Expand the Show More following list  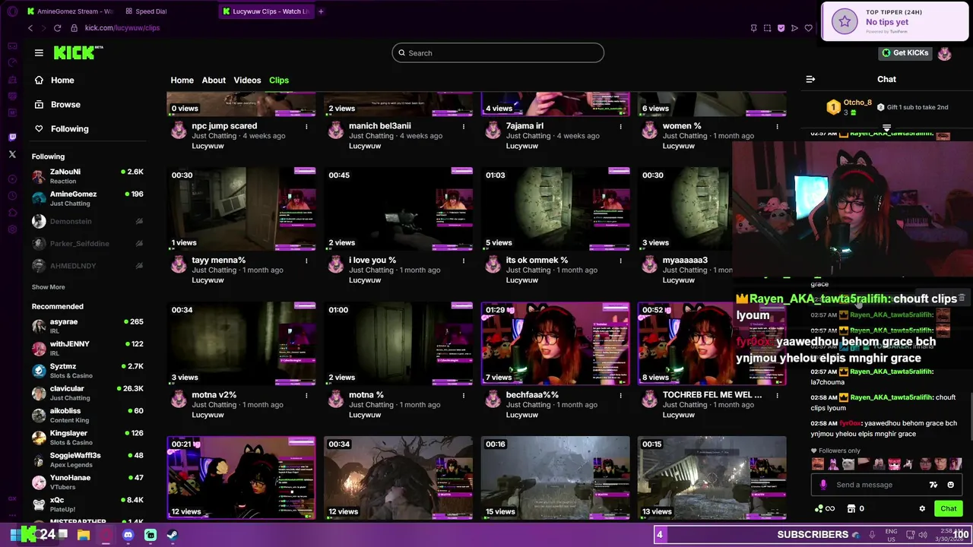point(48,287)
